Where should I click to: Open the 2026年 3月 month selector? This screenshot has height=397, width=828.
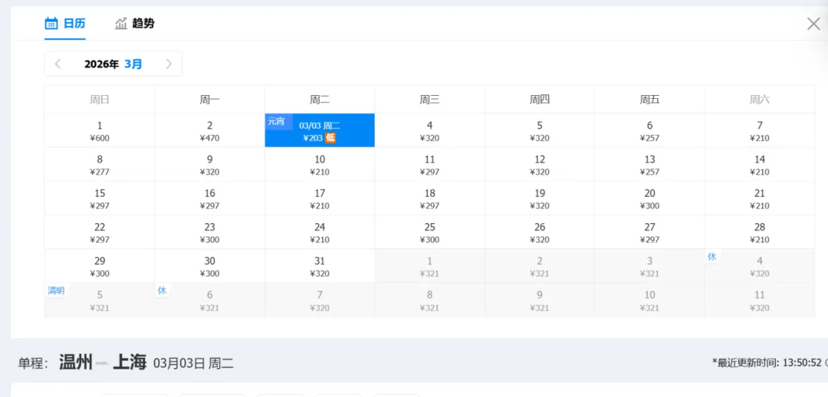click(113, 64)
